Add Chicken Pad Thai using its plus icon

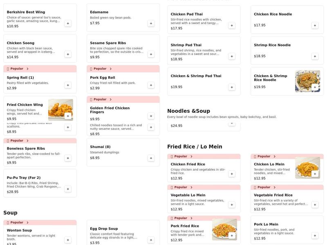[x=232, y=25]
